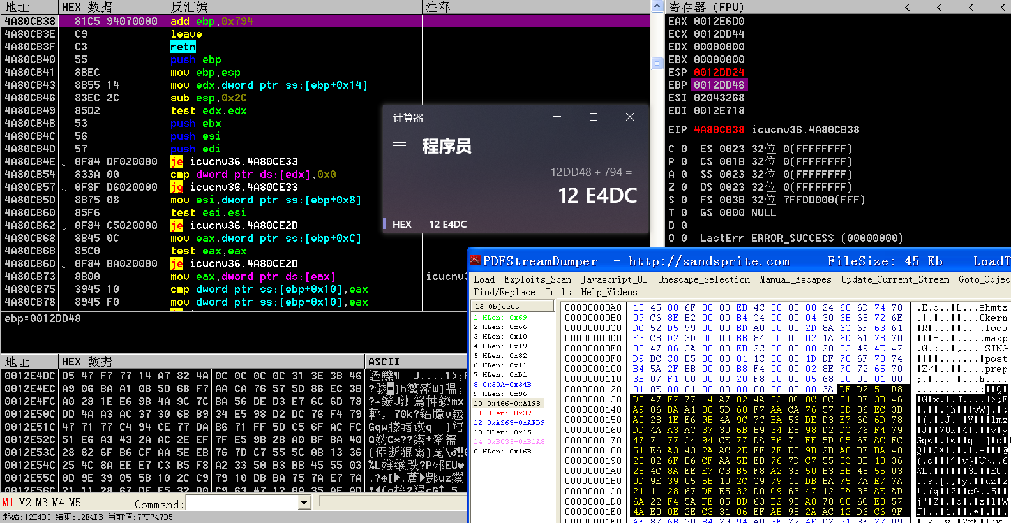The image size is (1011, 523).
Task: Open the Manual_Escapes menu
Action: pyautogui.click(x=795, y=279)
